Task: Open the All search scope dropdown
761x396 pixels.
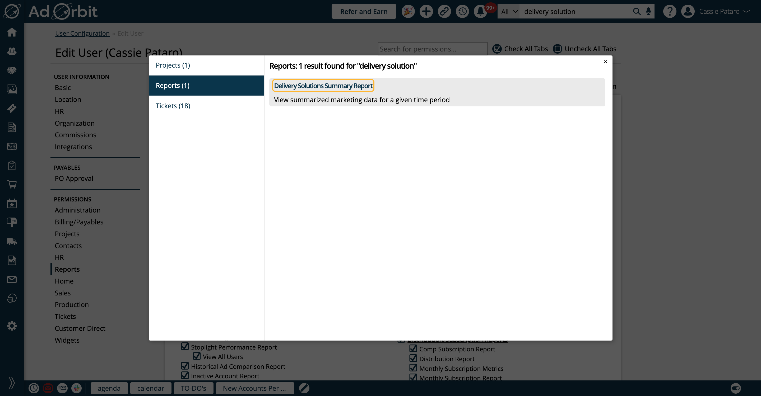Action: pyautogui.click(x=509, y=12)
